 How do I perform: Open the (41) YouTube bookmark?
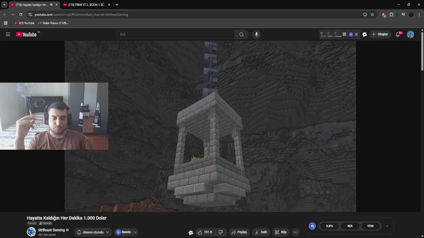[x=24, y=23]
